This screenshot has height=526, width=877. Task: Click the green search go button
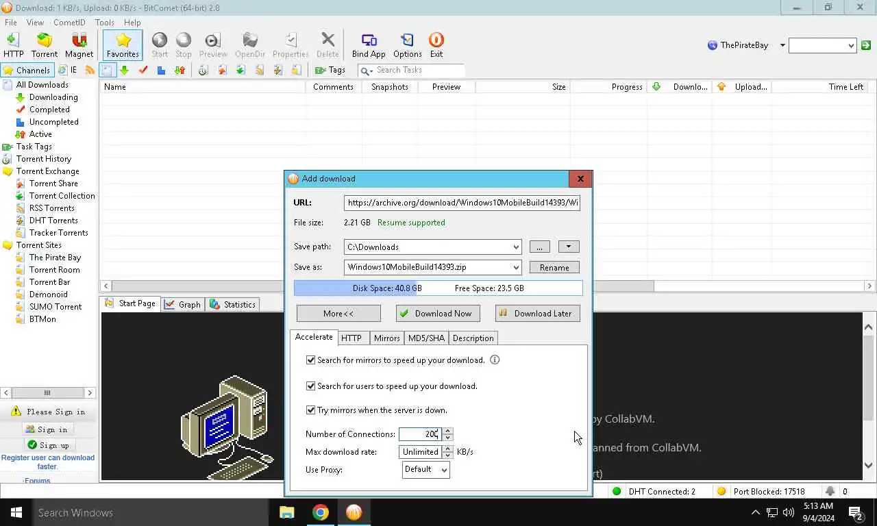click(x=866, y=45)
